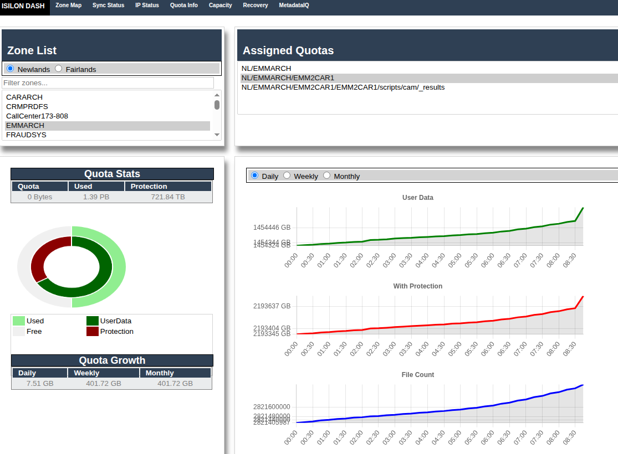Click the Monthly growth value 401.72 GB

pos(175,384)
